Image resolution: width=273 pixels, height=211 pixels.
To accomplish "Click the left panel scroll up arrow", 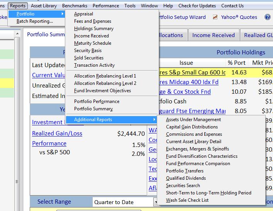I will [x=17, y=34].
